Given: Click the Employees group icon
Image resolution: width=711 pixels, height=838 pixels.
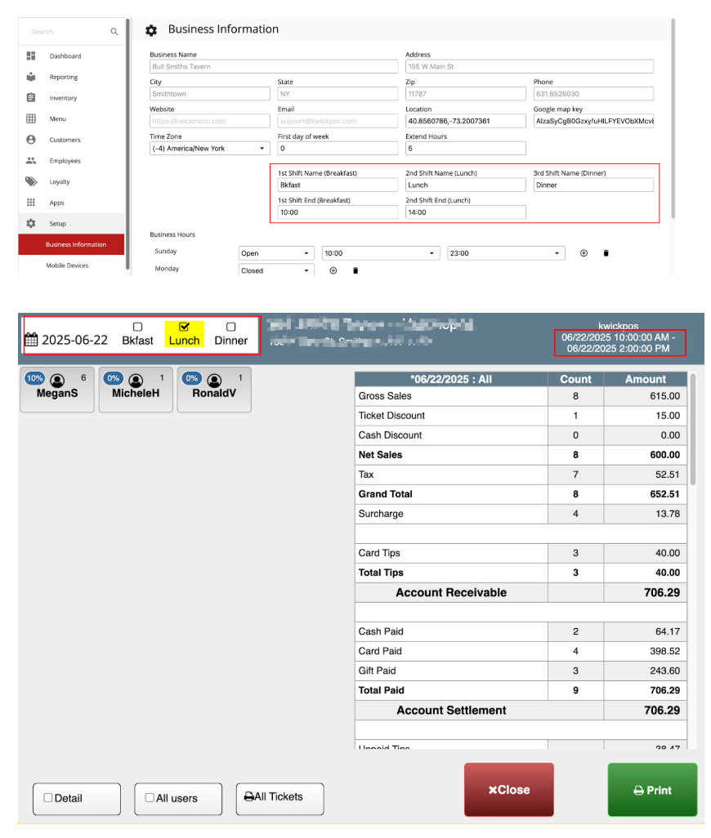Looking at the screenshot, I should [x=31, y=160].
